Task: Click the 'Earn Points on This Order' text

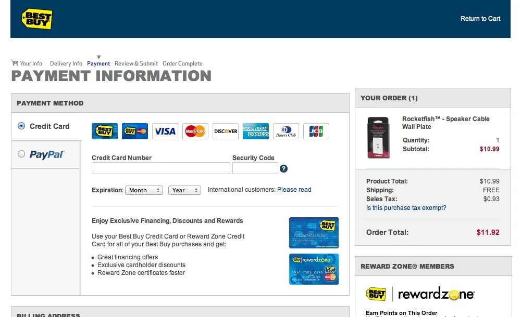Action: coord(401,313)
